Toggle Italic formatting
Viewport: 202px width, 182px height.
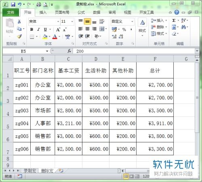click(x=38, y=30)
